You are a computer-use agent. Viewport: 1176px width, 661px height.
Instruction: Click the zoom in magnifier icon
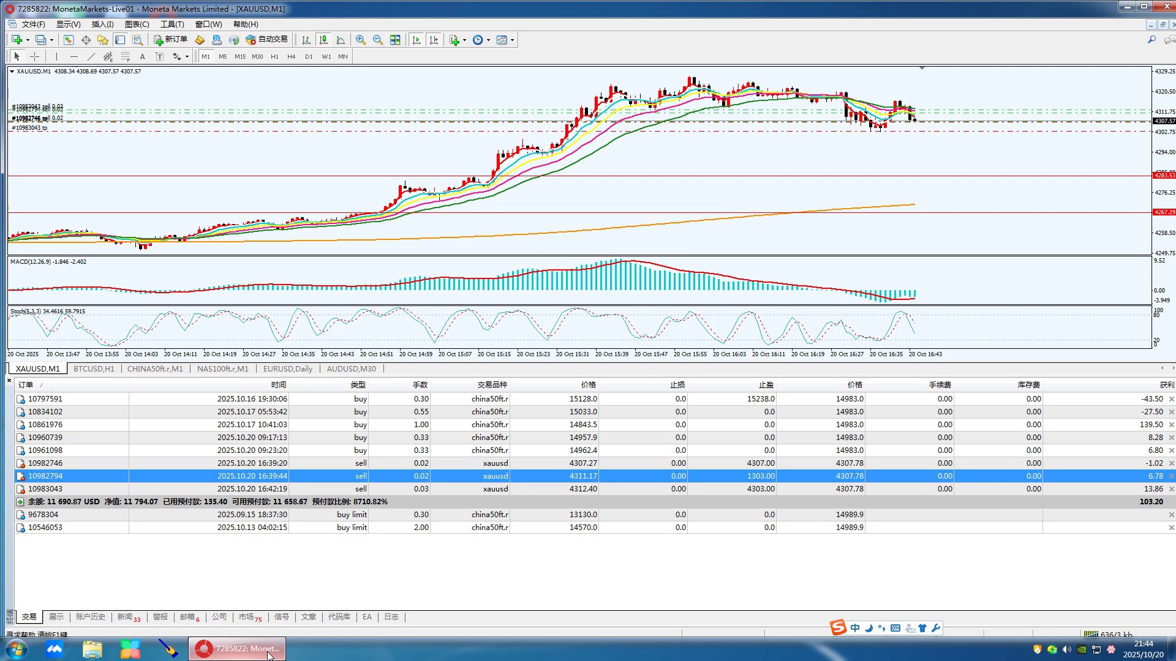click(361, 40)
